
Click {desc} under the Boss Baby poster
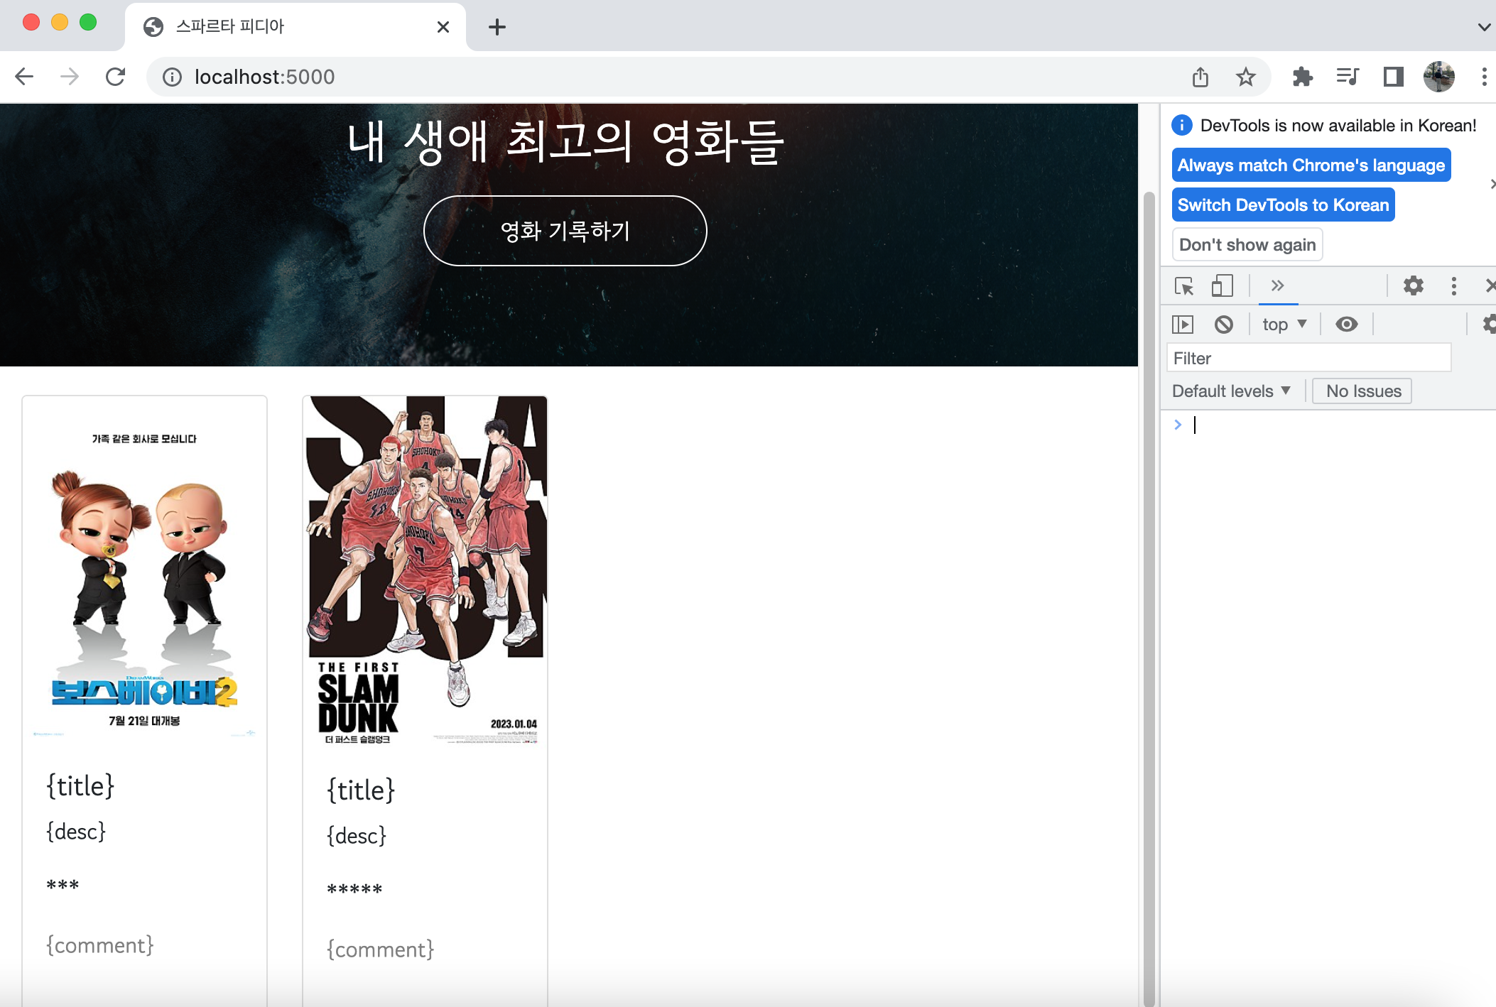[x=76, y=831]
